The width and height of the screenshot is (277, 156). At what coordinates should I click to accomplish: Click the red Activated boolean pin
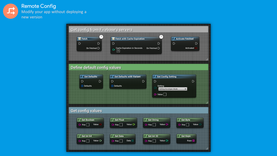(196, 48)
